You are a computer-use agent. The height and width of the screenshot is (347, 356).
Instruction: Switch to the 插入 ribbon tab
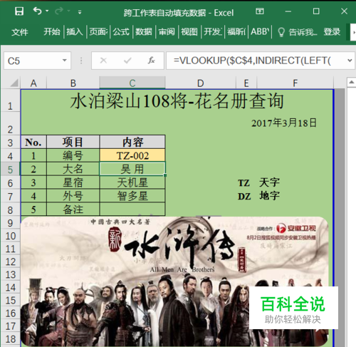[x=75, y=31]
